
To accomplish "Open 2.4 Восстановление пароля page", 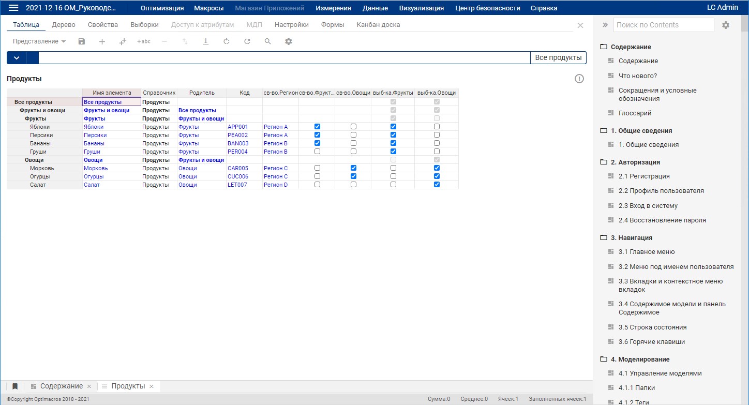I will point(662,220).
